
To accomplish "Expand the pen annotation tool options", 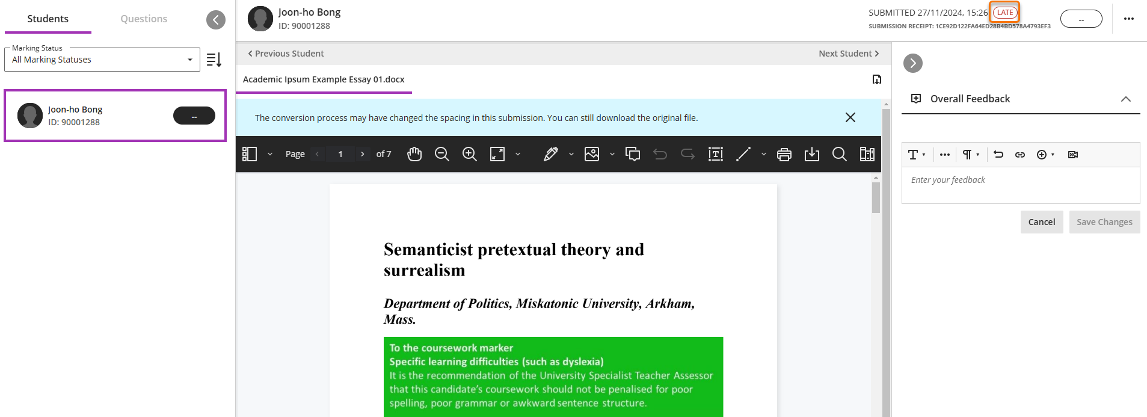I will pyautogui.click(x=571, y=154).
